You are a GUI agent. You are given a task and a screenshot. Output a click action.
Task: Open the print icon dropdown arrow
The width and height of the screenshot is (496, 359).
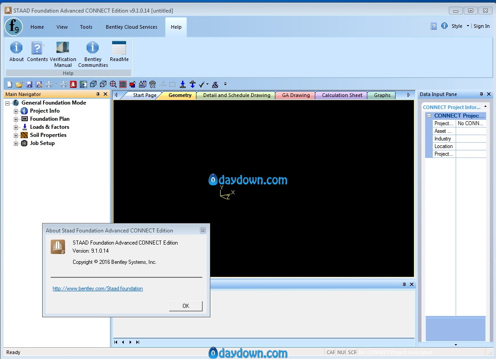coord(56,84)
